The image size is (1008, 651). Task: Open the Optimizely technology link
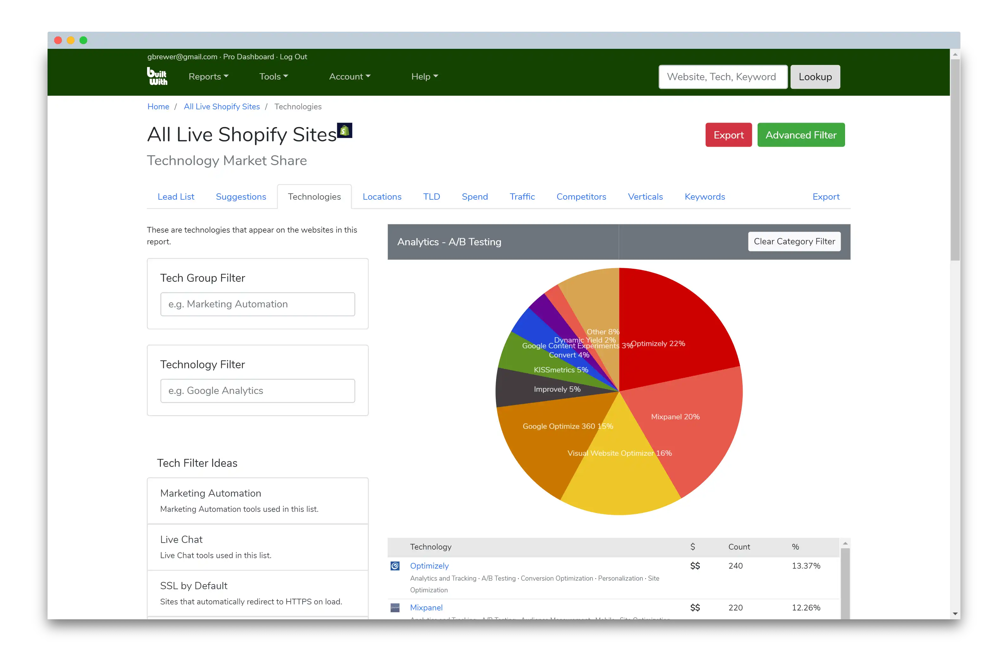coord(429,566)
